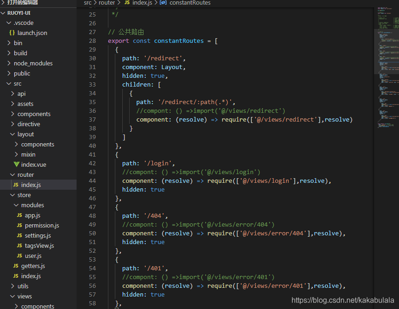Click the JS icon next to settings.js

point(19,236)
